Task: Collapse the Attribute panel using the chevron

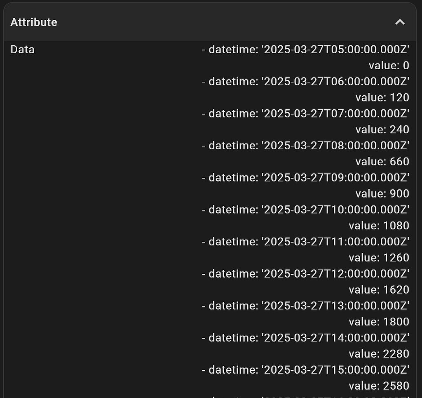Action: (400, 22)
